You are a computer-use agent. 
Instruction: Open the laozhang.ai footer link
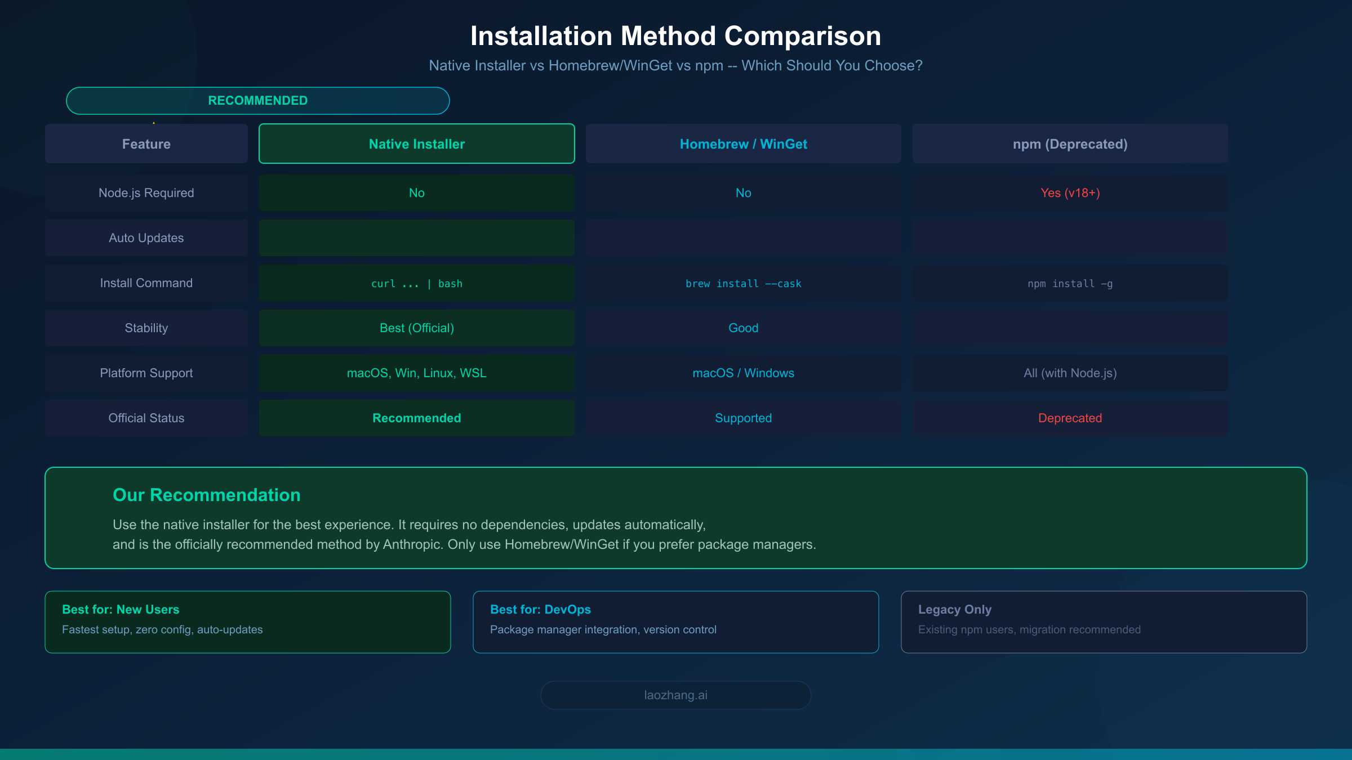click(675, 695)
